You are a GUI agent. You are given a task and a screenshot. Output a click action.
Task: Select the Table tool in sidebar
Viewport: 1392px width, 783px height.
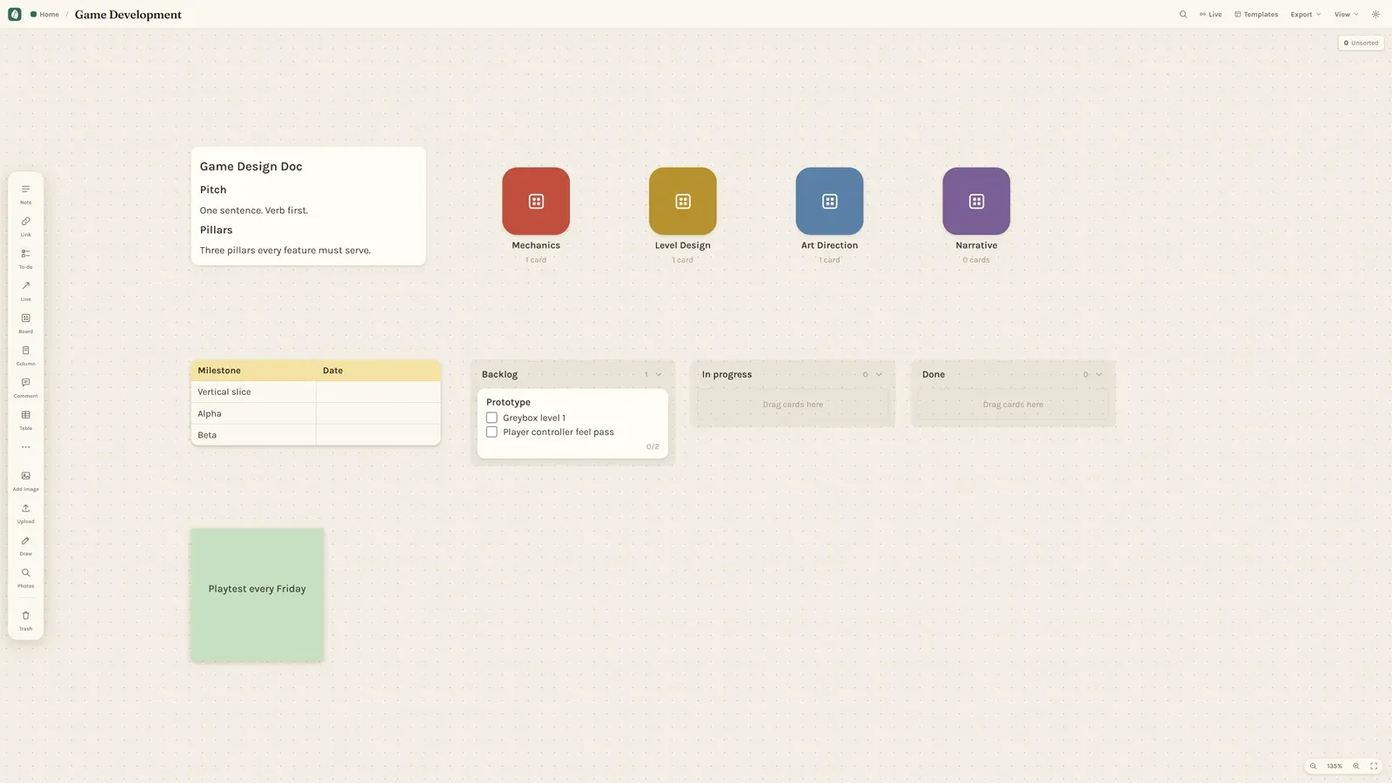pos(25,419)
